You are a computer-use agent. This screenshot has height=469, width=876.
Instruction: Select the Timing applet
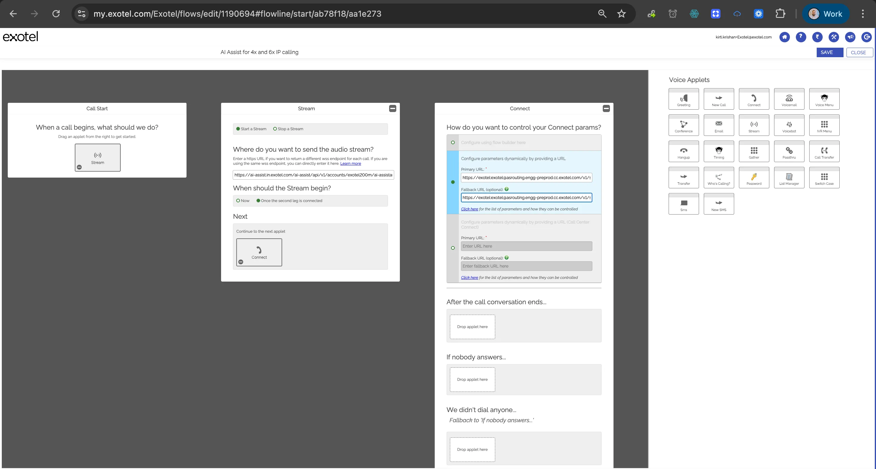[x=719, y=151]
